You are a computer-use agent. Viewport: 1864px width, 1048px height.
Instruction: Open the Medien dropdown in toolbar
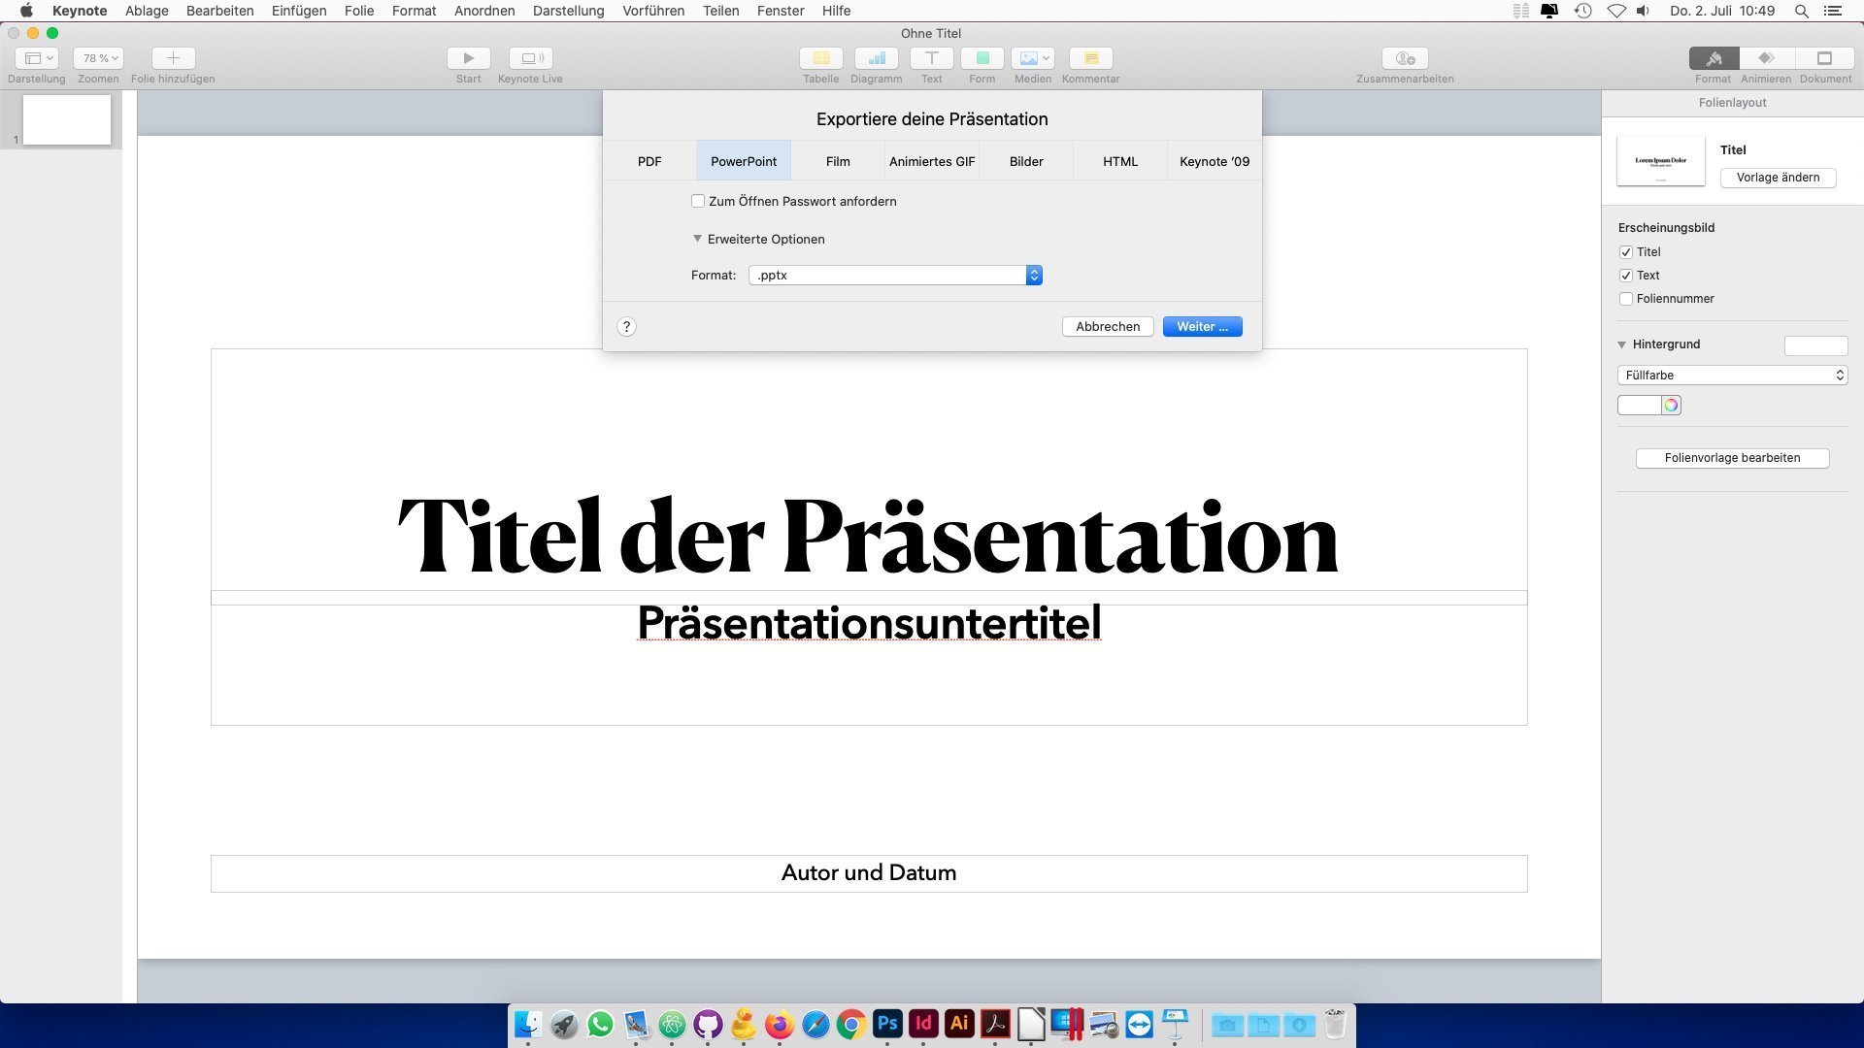tap(1032, 58)
